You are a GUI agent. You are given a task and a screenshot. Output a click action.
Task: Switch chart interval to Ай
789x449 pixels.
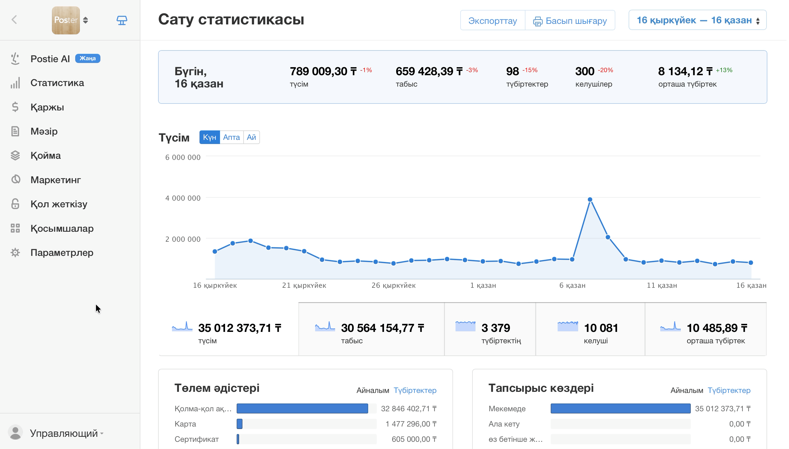coord(252,137)
